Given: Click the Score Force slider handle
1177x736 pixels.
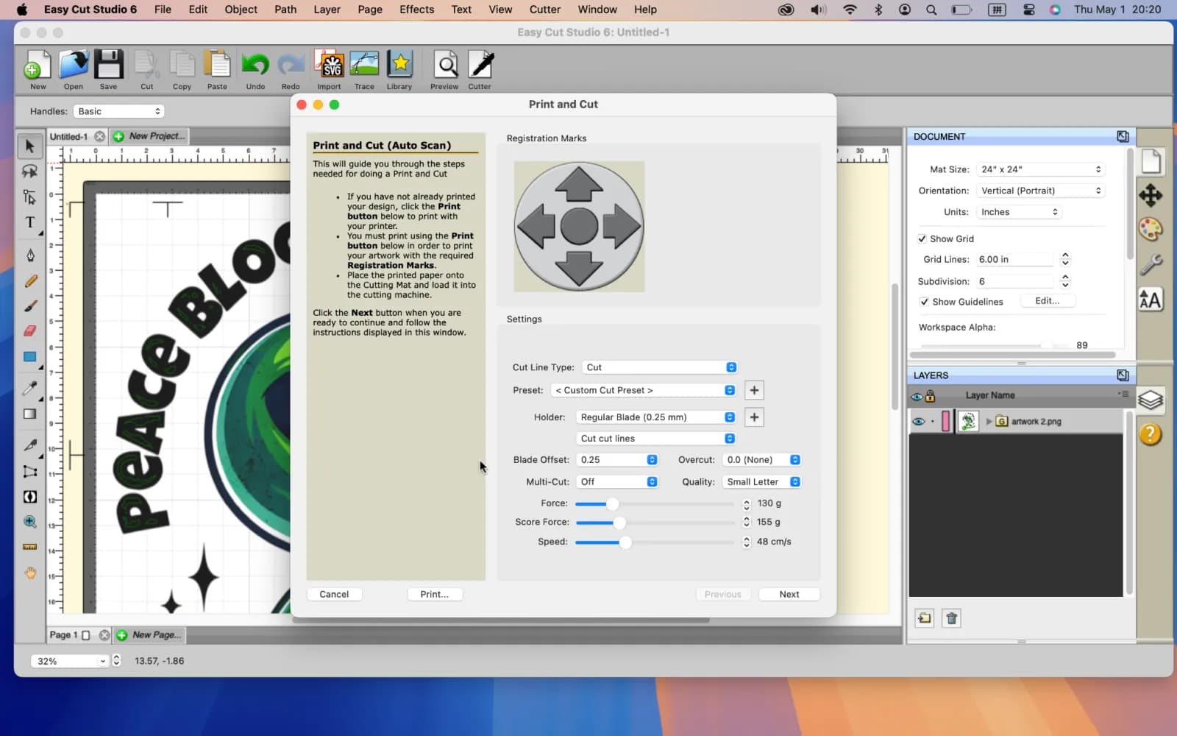Looking at the screenshot, I should 619,523.
